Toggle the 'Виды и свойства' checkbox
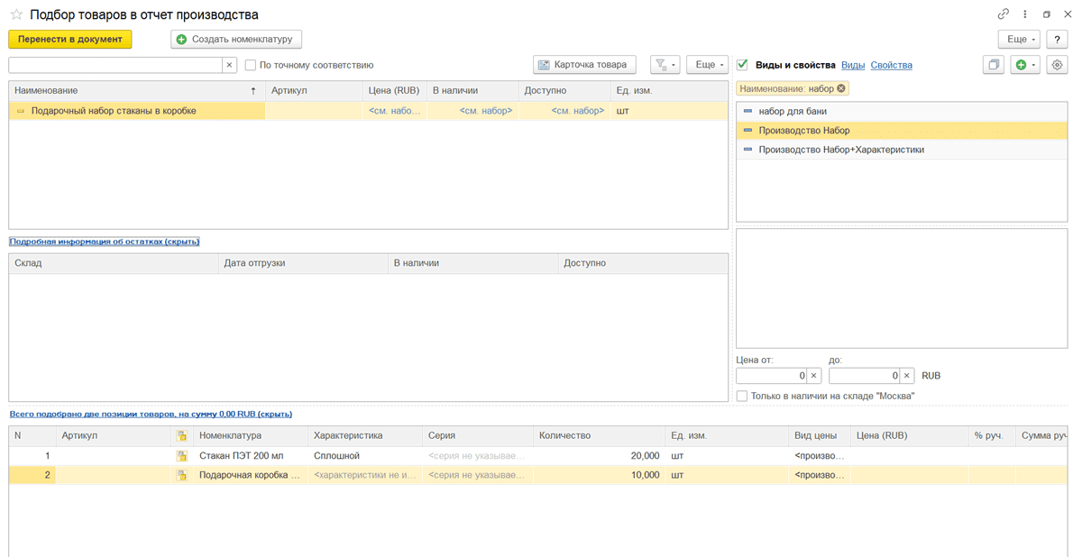Image resolution: width=1073 pixels, height=557 pixels. pos(742,65)
